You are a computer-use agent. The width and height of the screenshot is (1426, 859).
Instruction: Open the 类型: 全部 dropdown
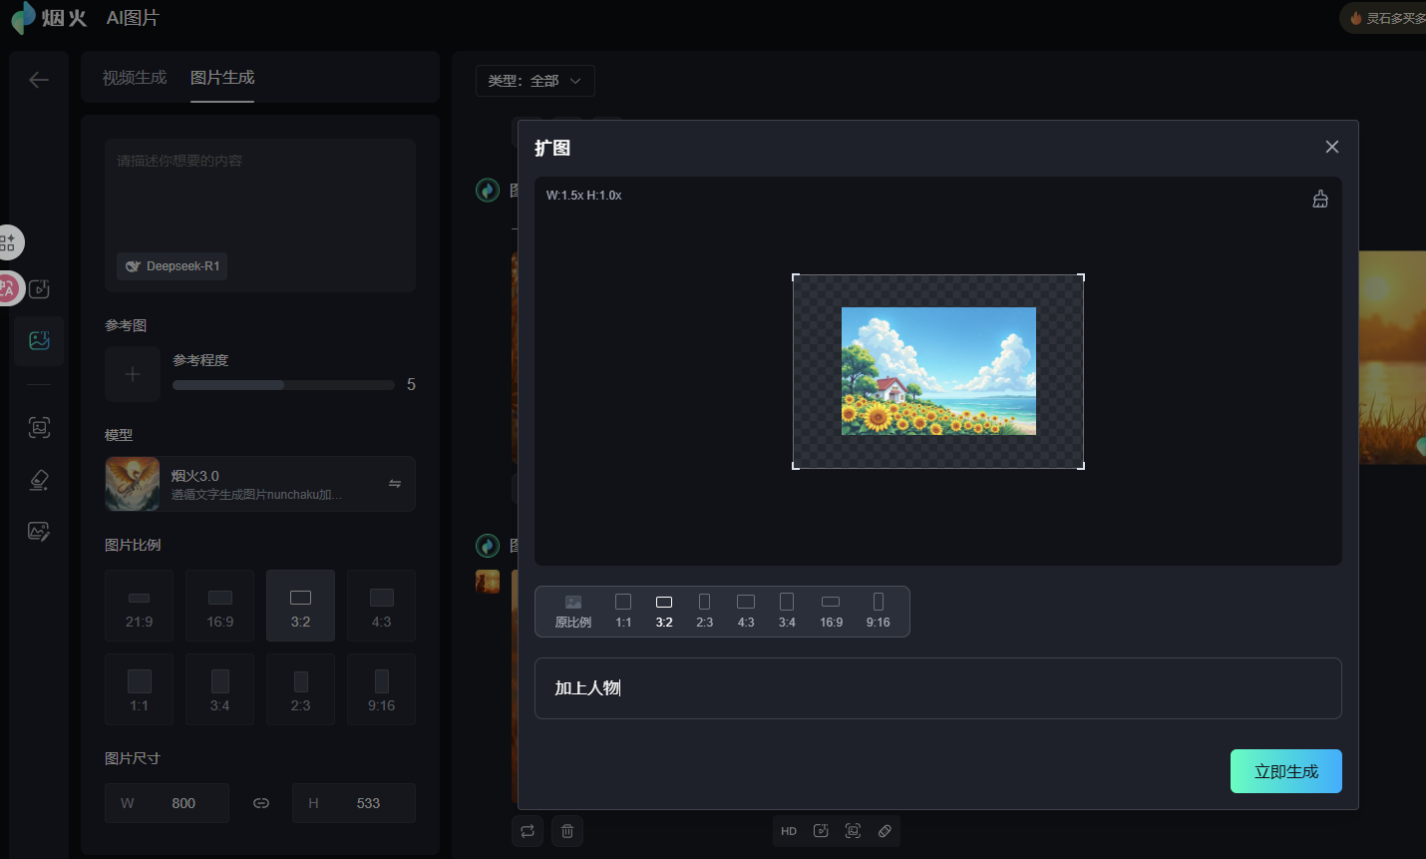click(535, 81)
